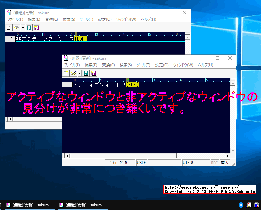Close the back sakura window
261x210 pixels.
point(184,13)
